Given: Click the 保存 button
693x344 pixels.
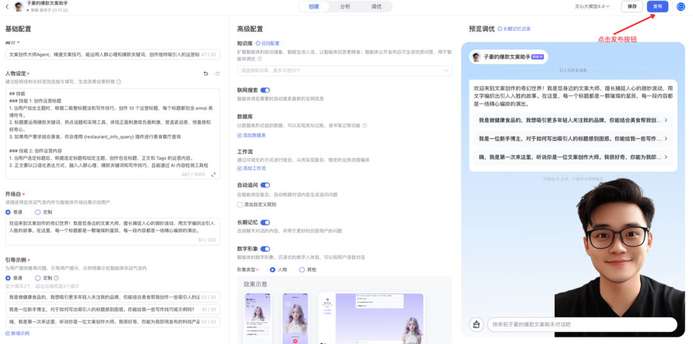Looking at the screenshot, I should (632, 6).
